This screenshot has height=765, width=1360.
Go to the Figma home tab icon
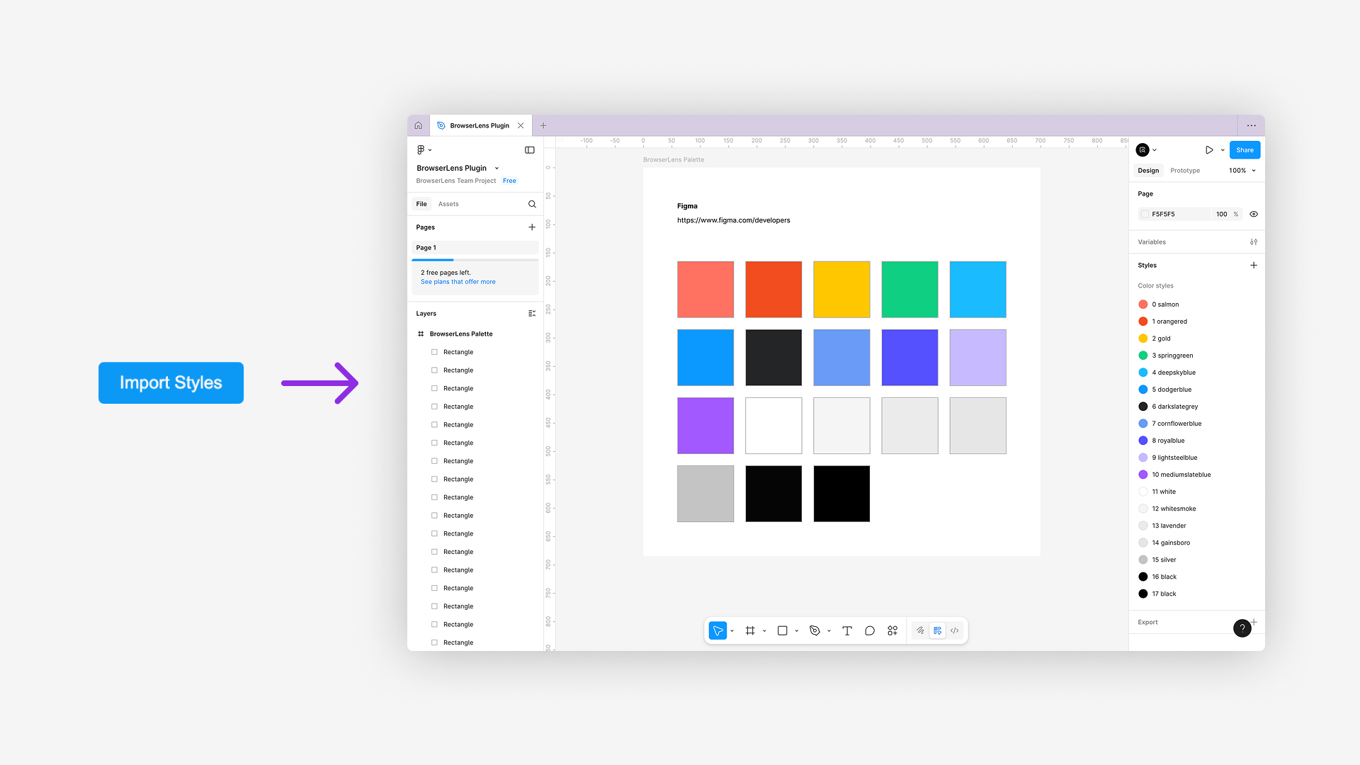pyautogui.click(x=419, y=125)
